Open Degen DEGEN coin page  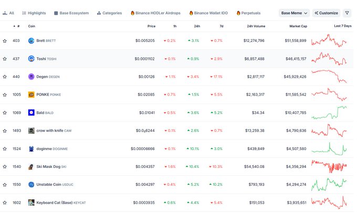tap(48, 77)
